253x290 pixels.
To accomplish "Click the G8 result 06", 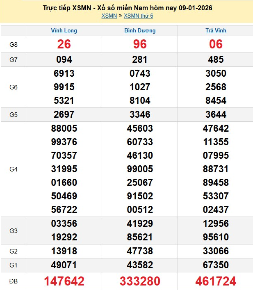I will [x=216, y=44].
